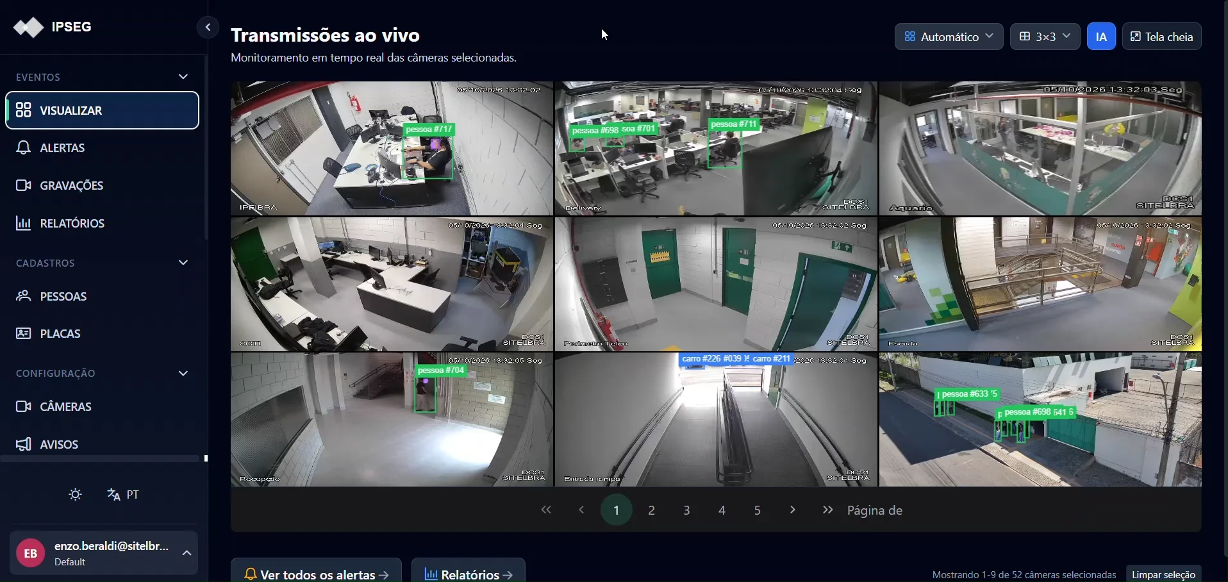Collapse the CONFIGURAÇÃO section chevron

click(183, 373)
